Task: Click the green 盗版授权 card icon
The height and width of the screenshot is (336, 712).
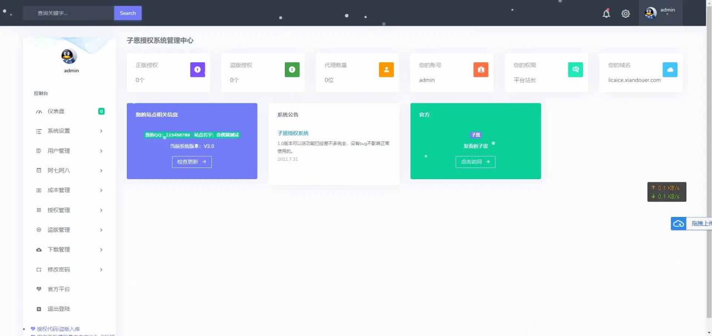Action: point(292,70)
